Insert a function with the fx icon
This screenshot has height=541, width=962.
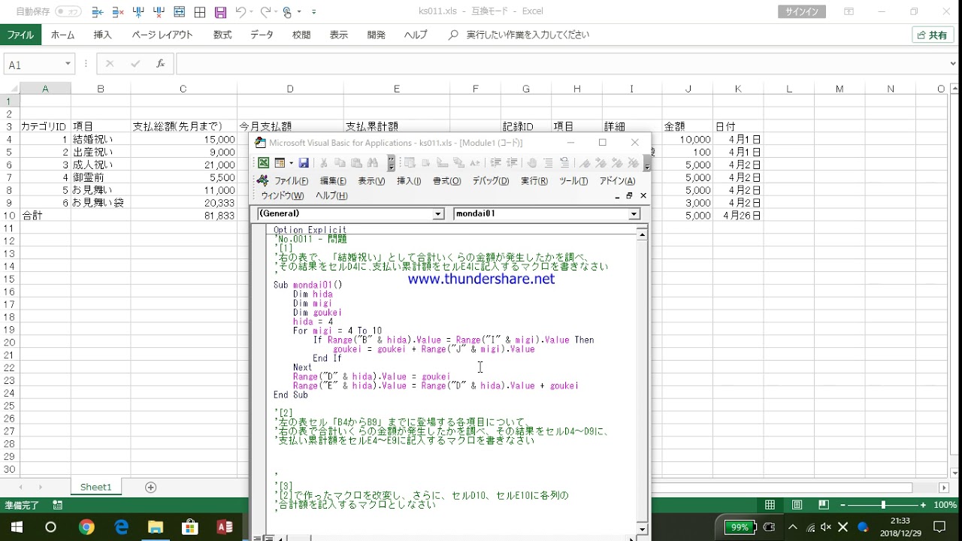click(x=160, y=65)
